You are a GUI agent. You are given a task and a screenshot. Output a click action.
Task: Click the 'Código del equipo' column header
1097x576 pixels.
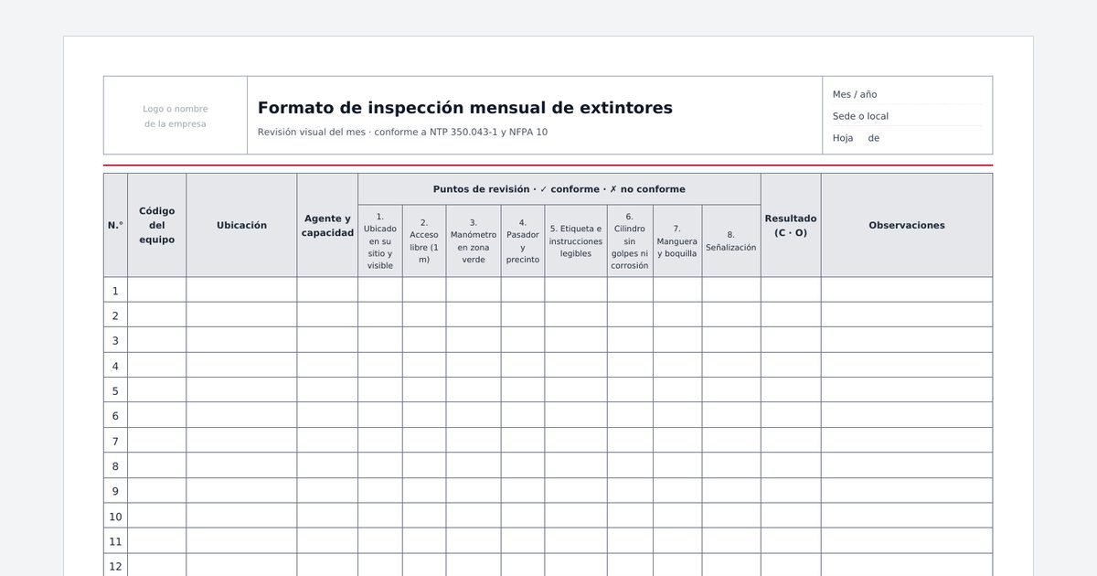pos(157,225)
